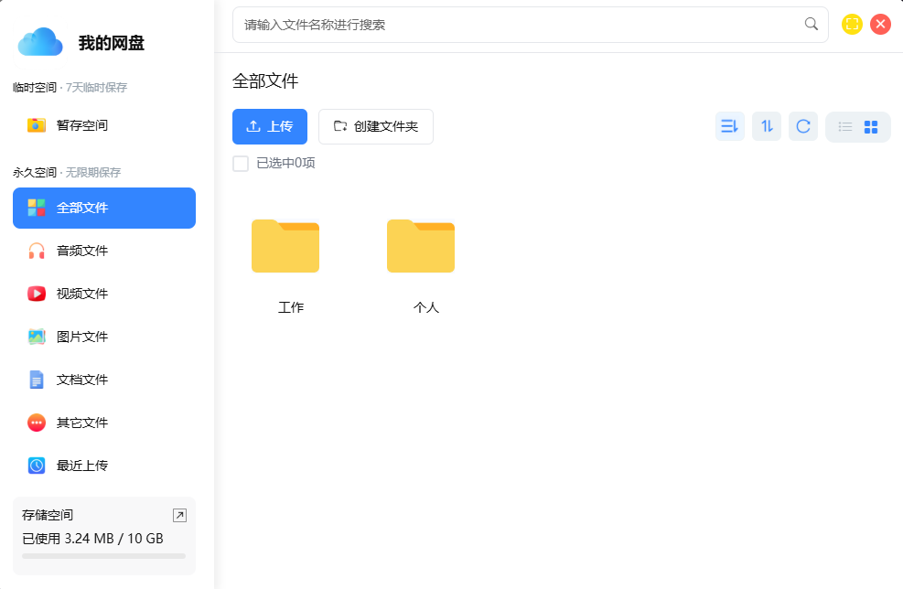Click the transfer list arrows icon
Screen dimensions: 903x589
pyautogui.click(x=767, y=126)
